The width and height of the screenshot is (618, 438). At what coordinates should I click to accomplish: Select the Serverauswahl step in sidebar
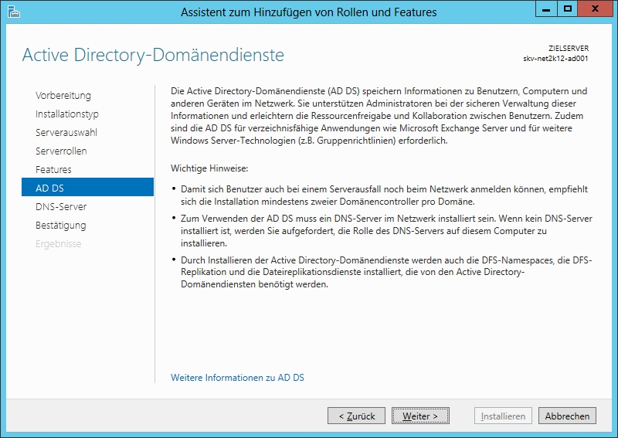pyautogui.click(x=66, y=133)
